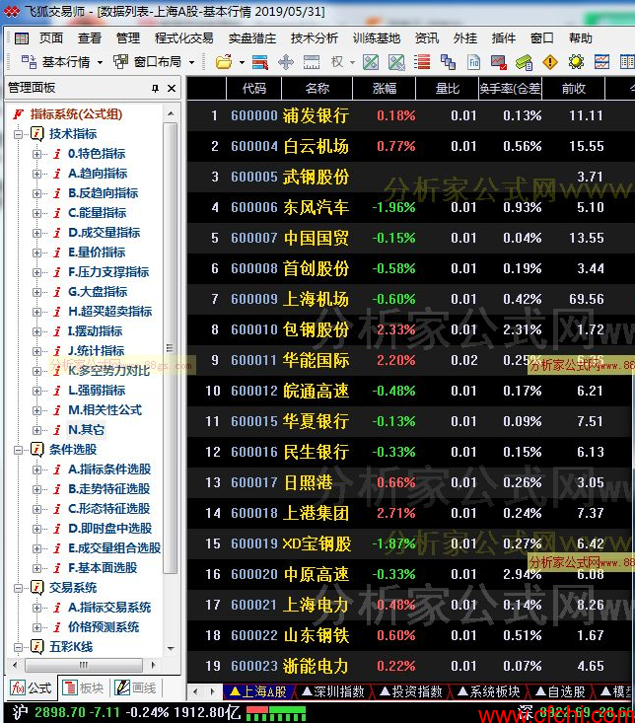Sort by the 涨幅 column header
The width and height of the screenshot is (635, 723).
point(385,89)
